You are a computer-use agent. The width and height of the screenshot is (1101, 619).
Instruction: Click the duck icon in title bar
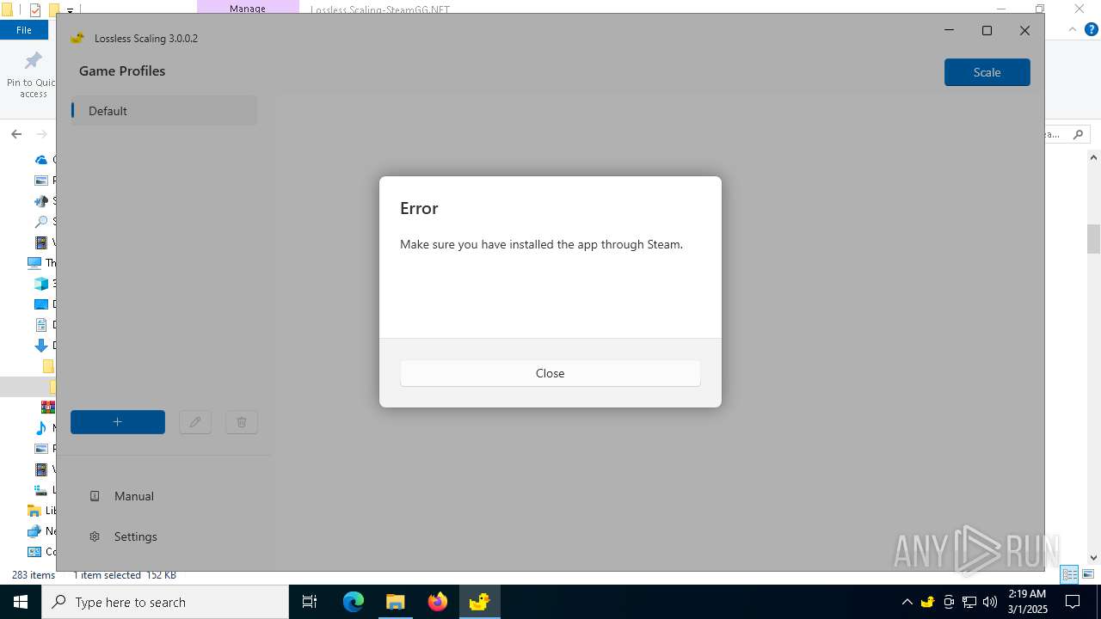[77, 38]
